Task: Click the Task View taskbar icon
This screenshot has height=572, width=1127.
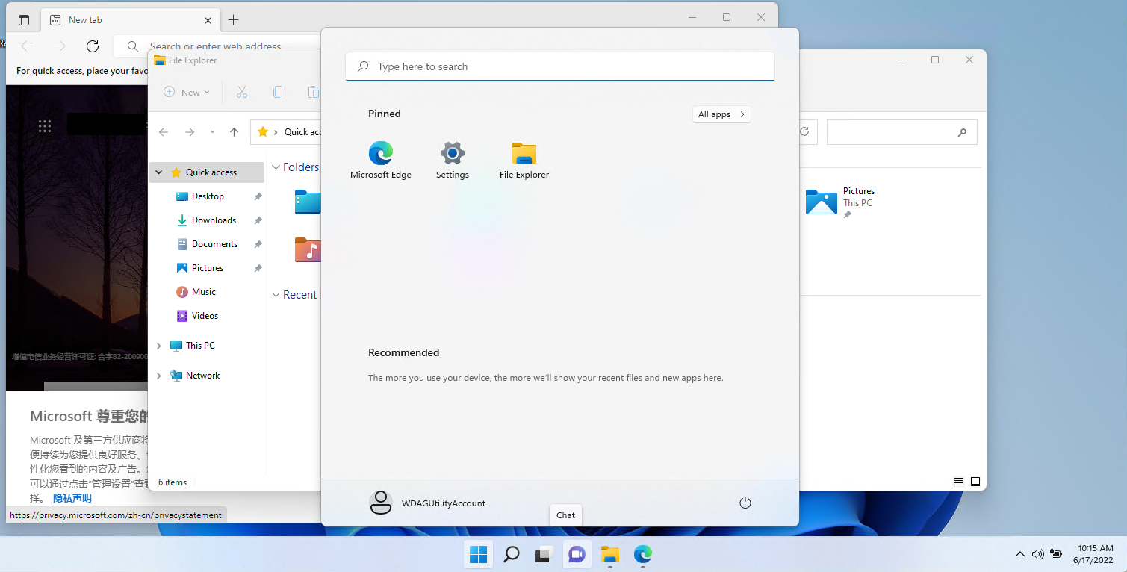Action: [x=544, y=554]
